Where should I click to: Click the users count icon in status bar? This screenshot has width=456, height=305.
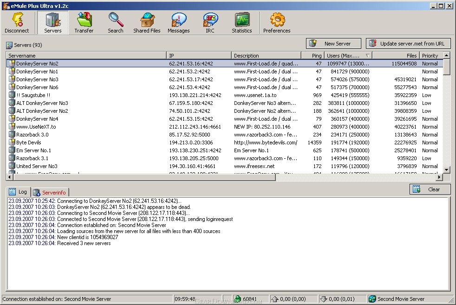238,299
